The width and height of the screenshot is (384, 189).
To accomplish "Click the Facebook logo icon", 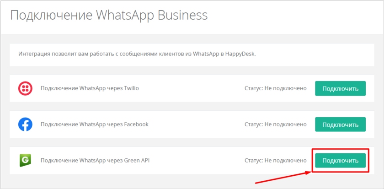I will (25, 124).
